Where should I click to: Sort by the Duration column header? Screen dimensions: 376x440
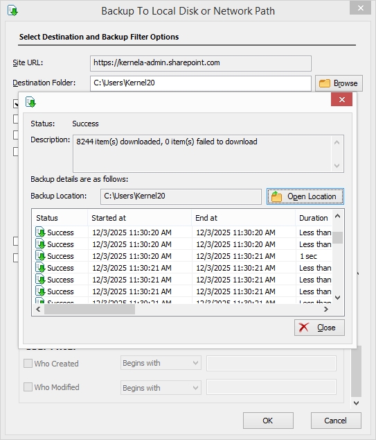pyautogui.click(x=314, y=218)
